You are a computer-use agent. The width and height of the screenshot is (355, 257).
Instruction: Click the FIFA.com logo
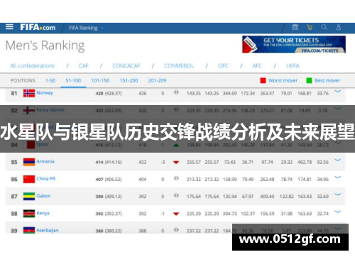38,28
